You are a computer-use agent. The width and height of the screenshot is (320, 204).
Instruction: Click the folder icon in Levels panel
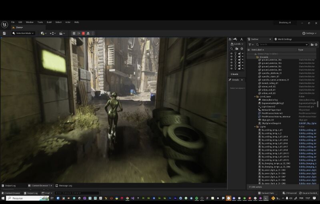coord(237,48)
